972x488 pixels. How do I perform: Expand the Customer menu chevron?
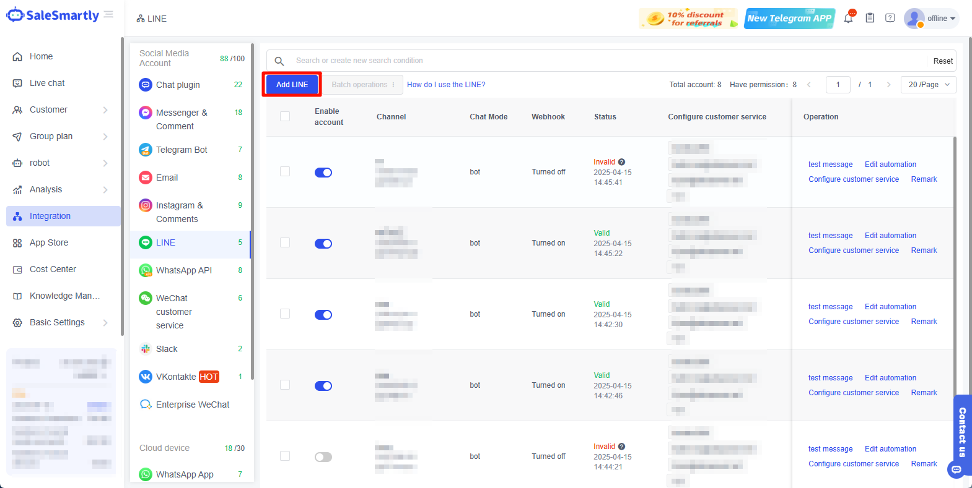(x=105, y=110)
